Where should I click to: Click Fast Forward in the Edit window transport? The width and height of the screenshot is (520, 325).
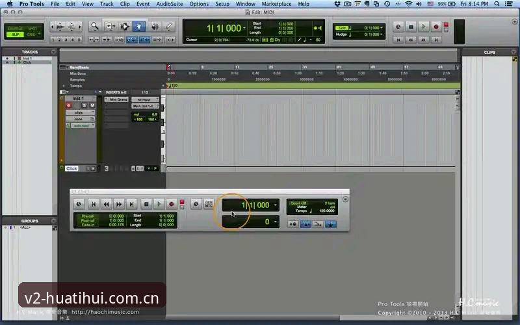pyautogui.click(x=424, y=40)
